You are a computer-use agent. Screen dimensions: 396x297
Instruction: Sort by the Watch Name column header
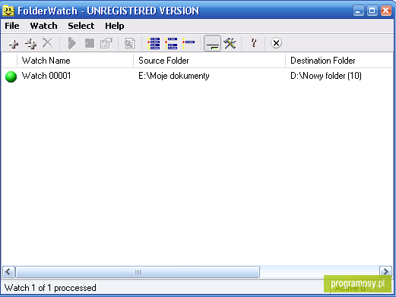point(75,61)
